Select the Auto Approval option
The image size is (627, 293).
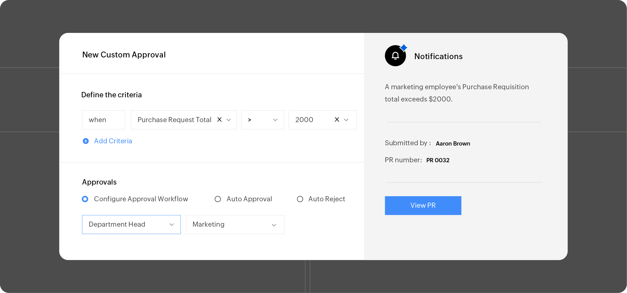(218, 199)
